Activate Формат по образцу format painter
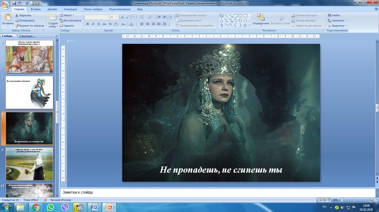Screen dimensions: 379x212 [x=29, y=26]
